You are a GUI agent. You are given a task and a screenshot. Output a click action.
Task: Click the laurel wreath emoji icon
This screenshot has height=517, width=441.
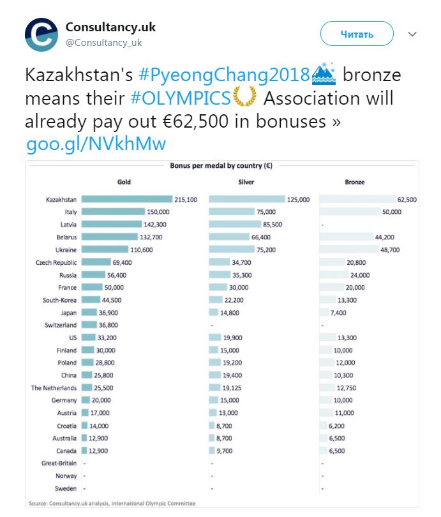[x=243, y=99]
